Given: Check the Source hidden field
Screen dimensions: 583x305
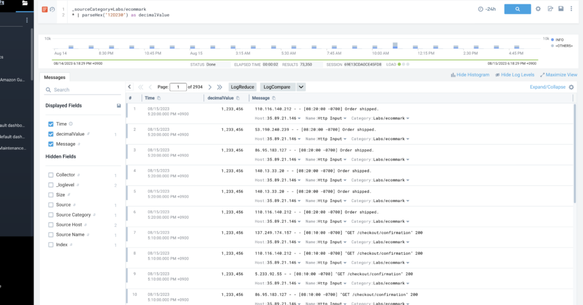Looking at the screenshot, I should (51, 205).
